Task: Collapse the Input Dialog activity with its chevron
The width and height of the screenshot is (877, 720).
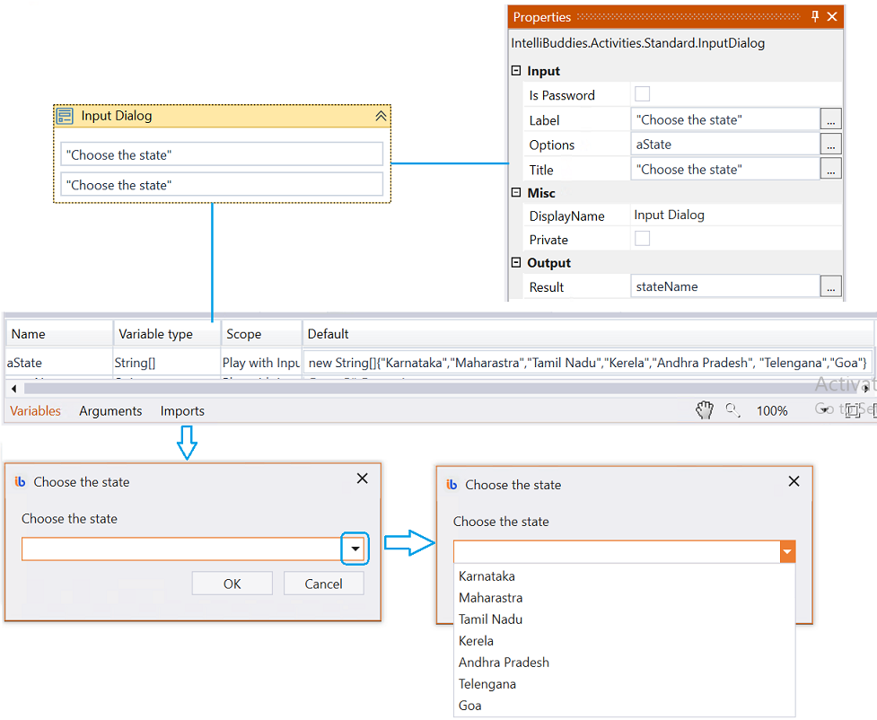Action: pos(381,116)
